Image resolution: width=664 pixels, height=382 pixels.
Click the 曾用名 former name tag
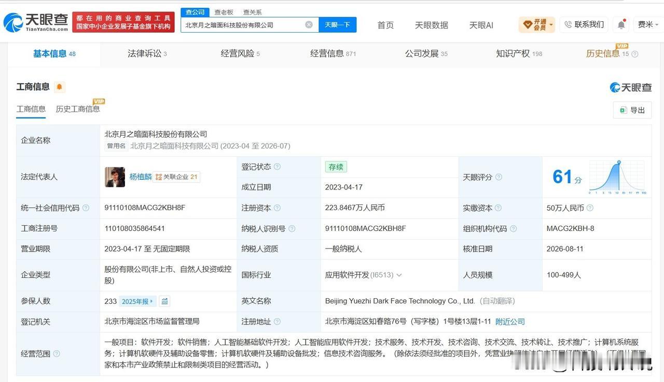point(116,146)
